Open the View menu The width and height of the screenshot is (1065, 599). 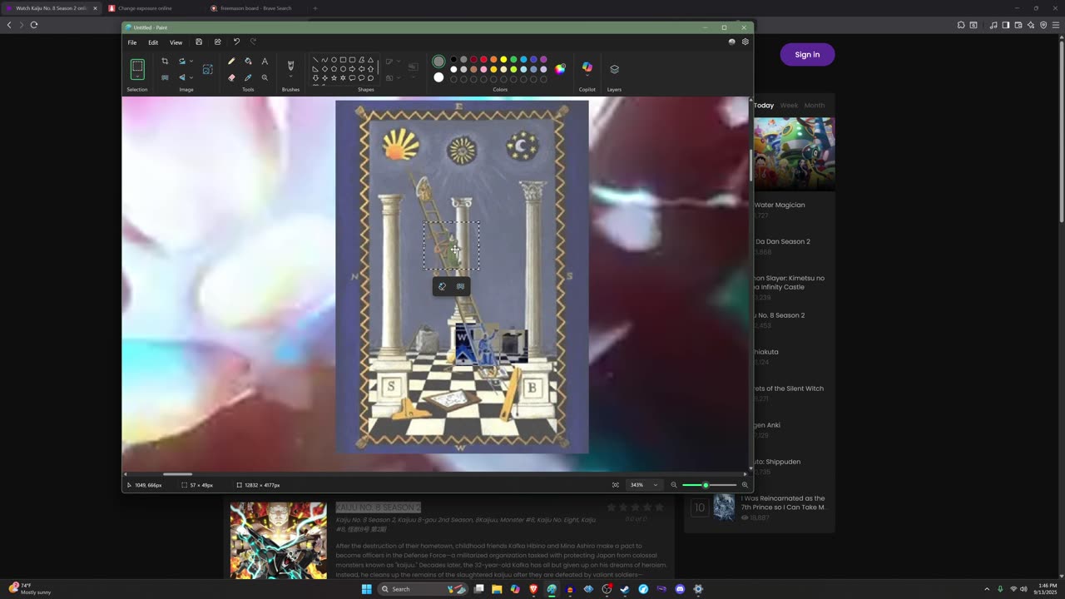(176, 42)
